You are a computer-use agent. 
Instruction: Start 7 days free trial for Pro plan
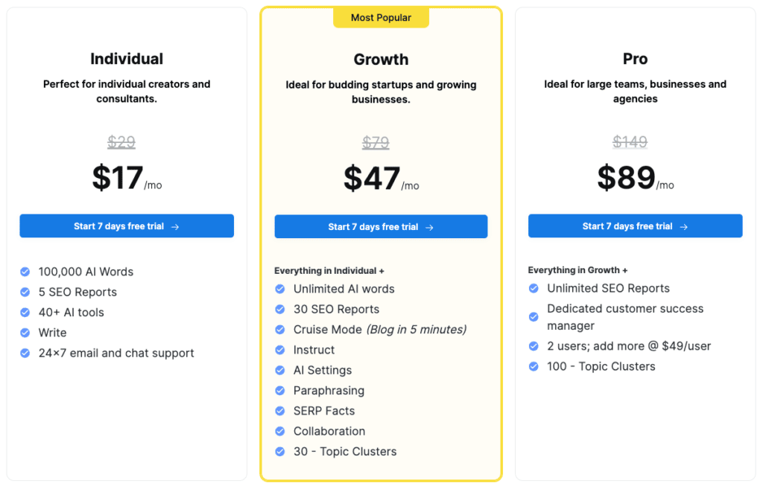pos(636,226)
